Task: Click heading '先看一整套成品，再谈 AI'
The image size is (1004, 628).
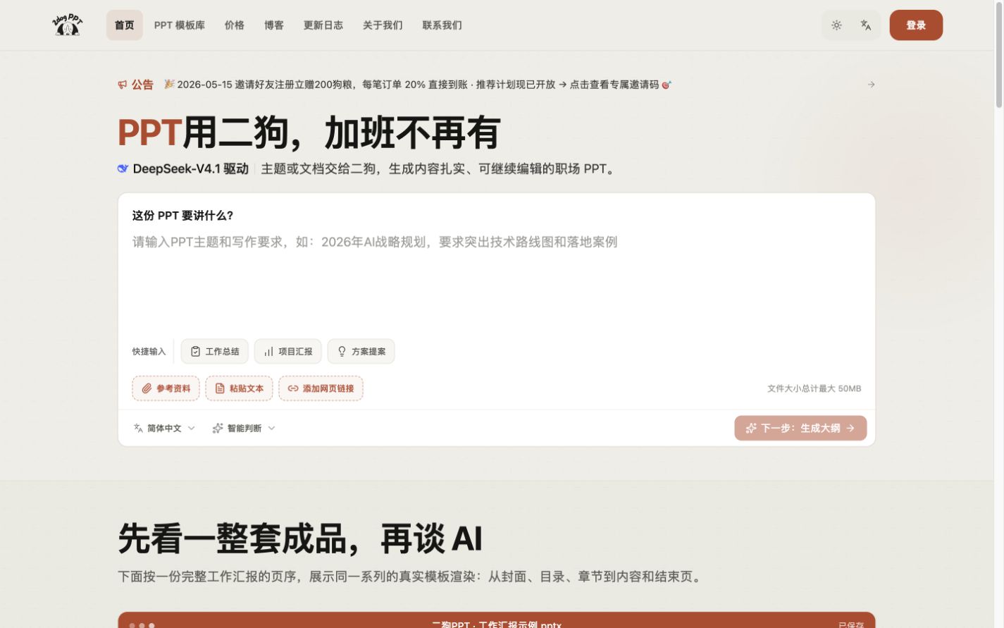Action: pyautogui.click(x=300, y=539)
